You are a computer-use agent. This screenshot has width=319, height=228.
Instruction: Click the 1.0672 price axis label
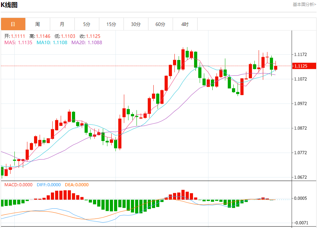point(301,177)
